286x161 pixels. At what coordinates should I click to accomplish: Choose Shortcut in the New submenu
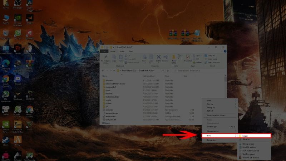point(254,140)
